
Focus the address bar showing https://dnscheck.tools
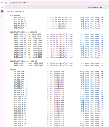click(59, 3)
